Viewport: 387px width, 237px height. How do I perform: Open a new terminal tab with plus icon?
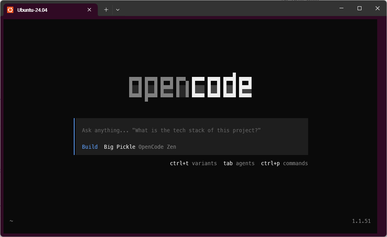click(x=106, y=10)
